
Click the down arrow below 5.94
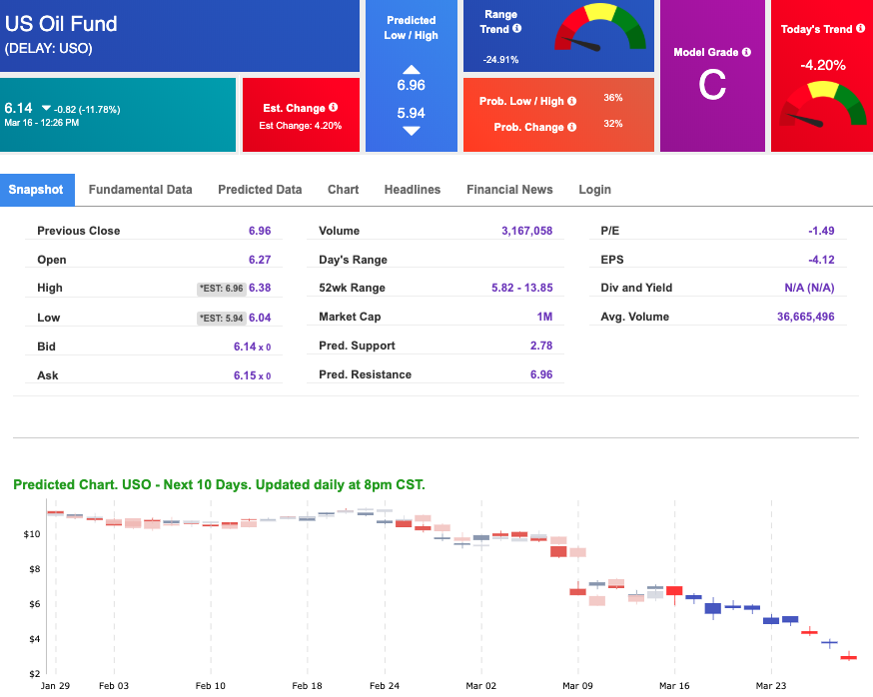tap(412, 131)
